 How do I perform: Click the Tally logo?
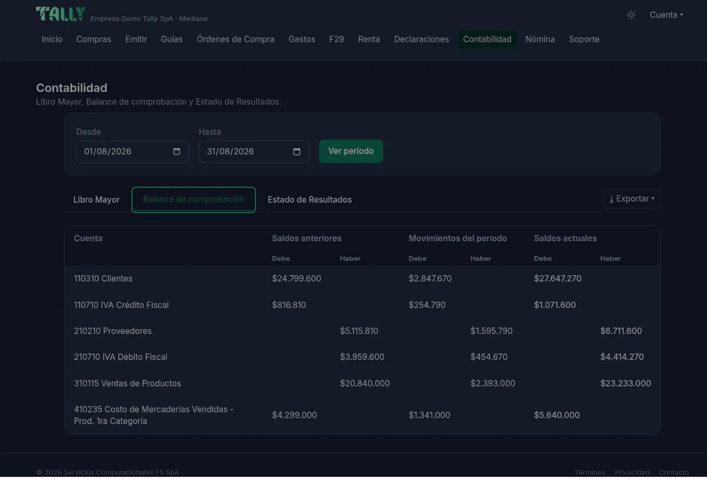[x=61, y=14]
